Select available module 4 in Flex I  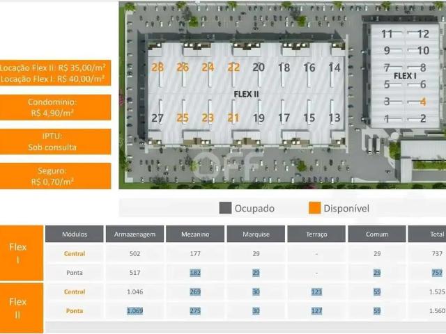click(x=423, y=102)
